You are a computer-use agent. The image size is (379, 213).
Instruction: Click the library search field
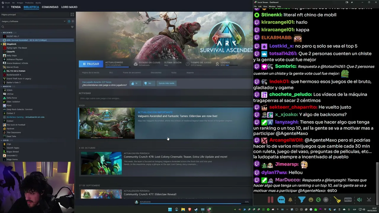click(x=35, y=27)
